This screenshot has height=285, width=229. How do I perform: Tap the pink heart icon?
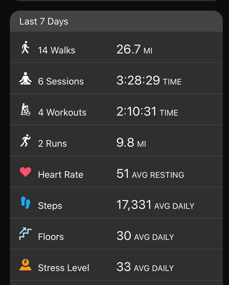pyautogui.click(x=25, y=172)
